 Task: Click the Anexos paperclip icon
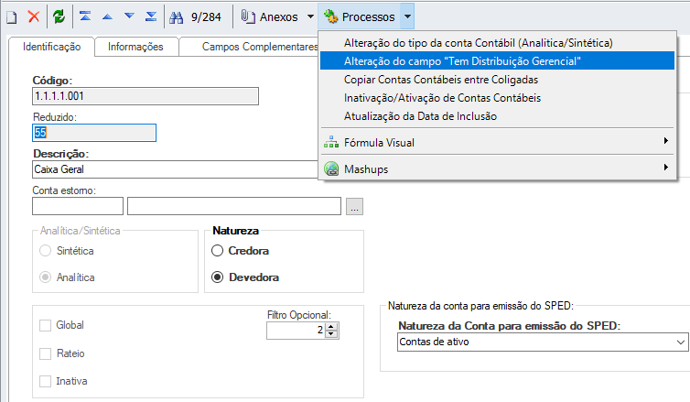(x=248, y=16)
